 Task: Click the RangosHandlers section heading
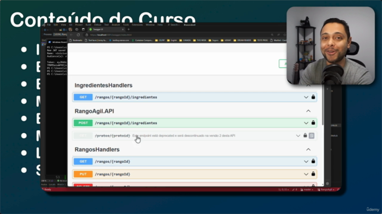[97, 149]
